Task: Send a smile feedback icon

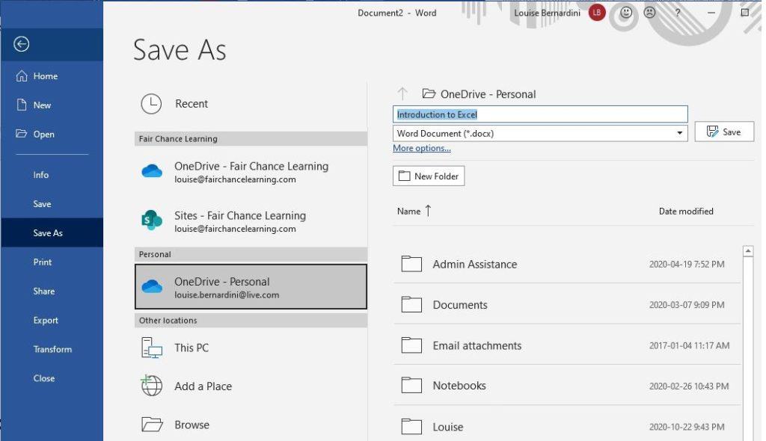Action: (626, 13)
